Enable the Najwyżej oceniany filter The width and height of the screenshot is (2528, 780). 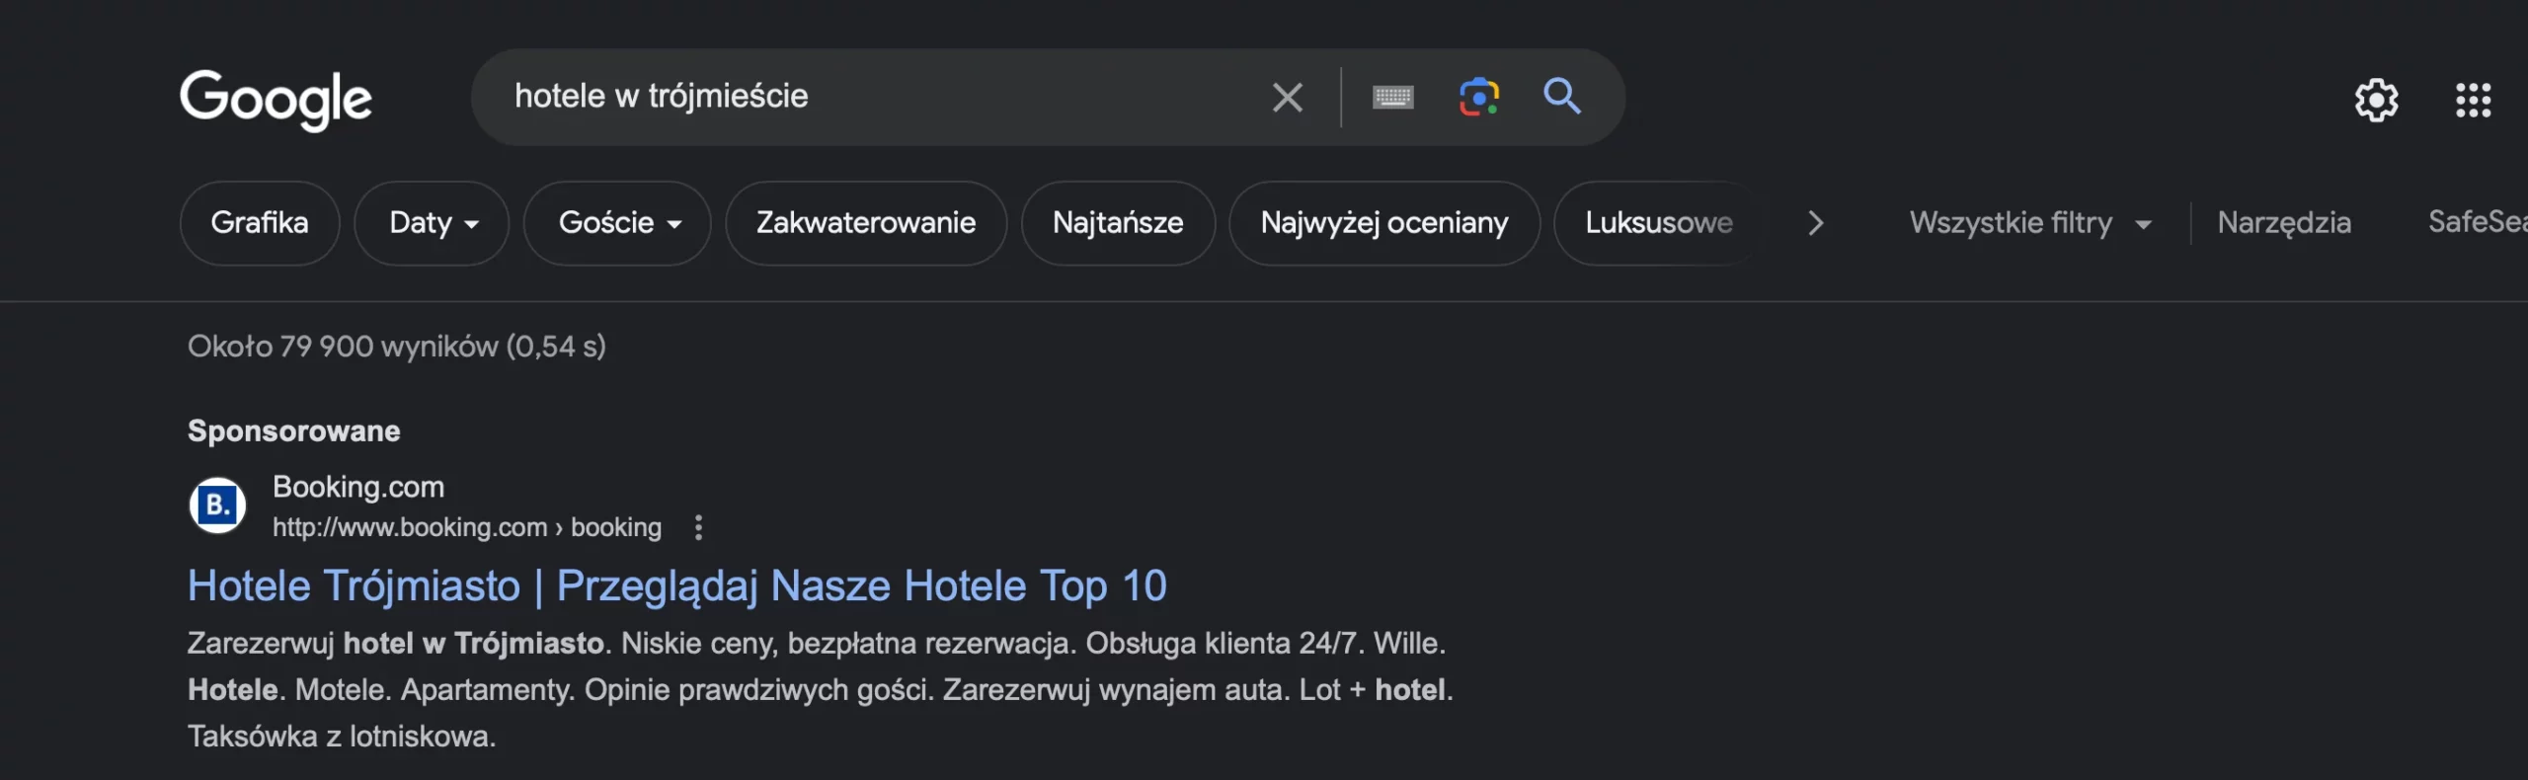(1384, 222)
